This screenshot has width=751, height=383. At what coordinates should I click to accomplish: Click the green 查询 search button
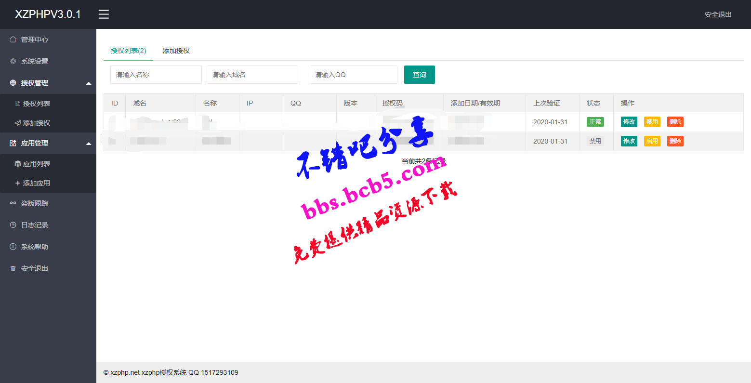coord(420,75)
